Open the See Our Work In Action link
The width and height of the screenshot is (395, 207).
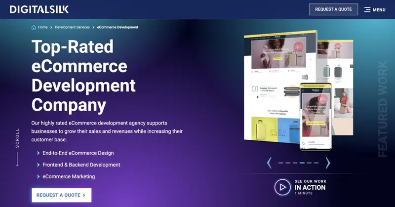(301, 187)
